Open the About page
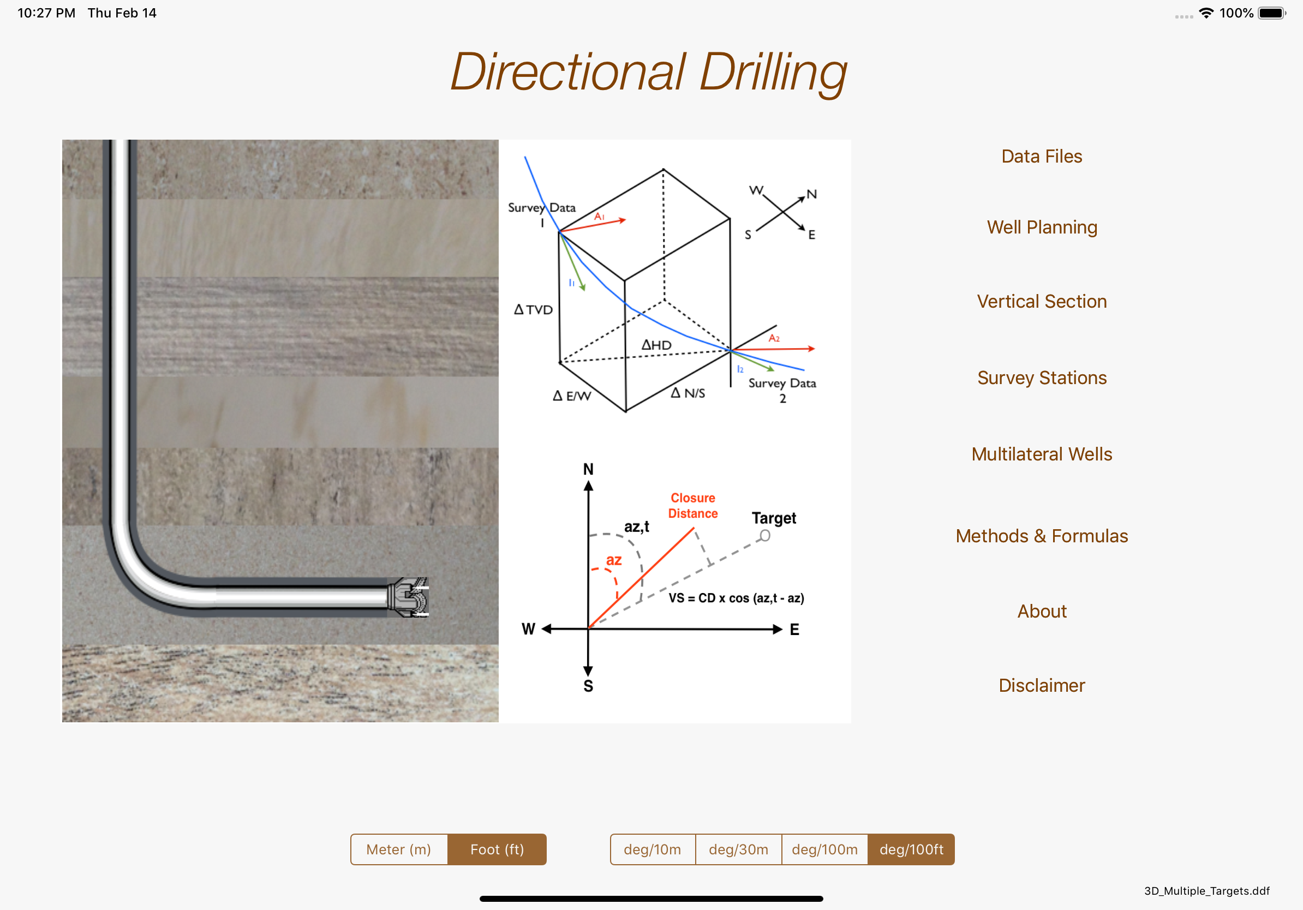This screenshot has width=1303, height=910. [1042, 612]
